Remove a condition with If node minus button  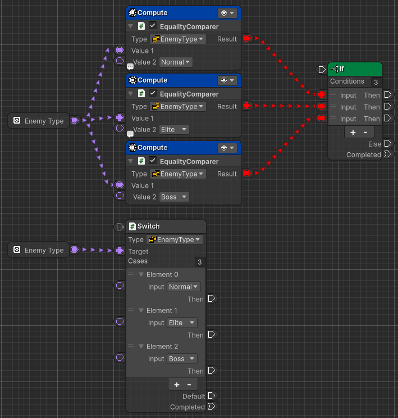tap(365, 133)
